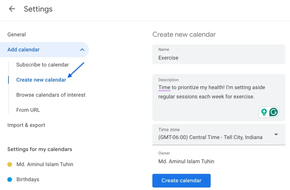Viewport: 290px width, 190px height.
Task: Open Browse calendars of interest
Action: (x=51, y=95)
